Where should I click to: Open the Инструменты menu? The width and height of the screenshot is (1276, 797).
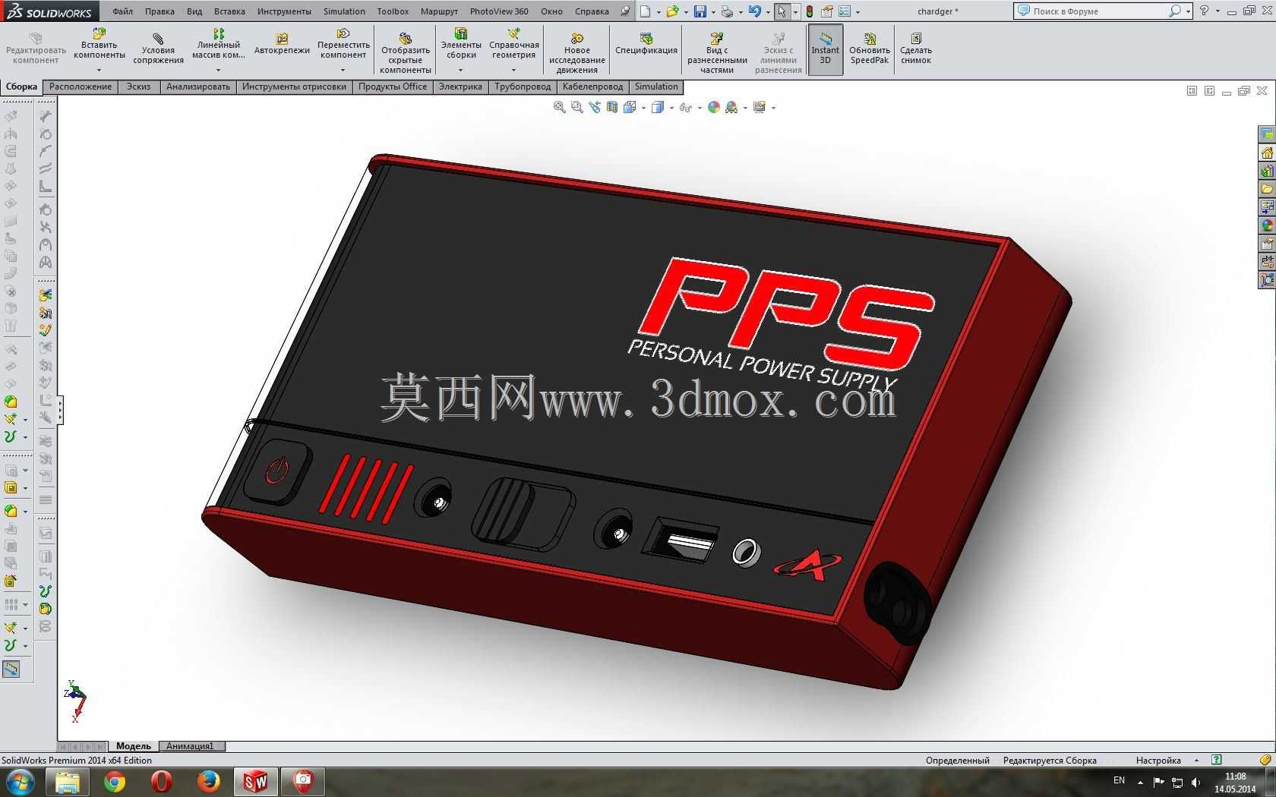(284, 11)
